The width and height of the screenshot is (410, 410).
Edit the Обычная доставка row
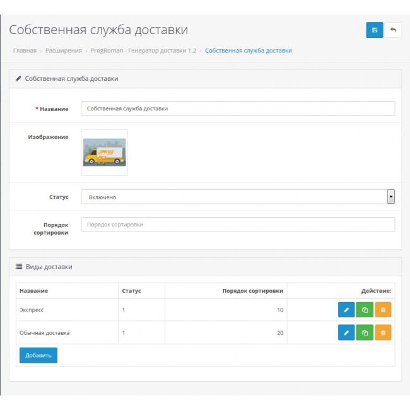[x=346, y=332]
